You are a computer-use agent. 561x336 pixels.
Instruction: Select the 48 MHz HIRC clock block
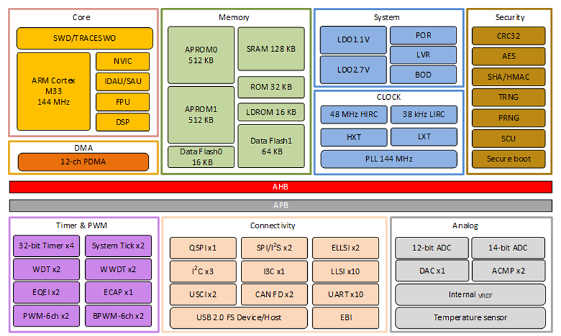point(353,115)
